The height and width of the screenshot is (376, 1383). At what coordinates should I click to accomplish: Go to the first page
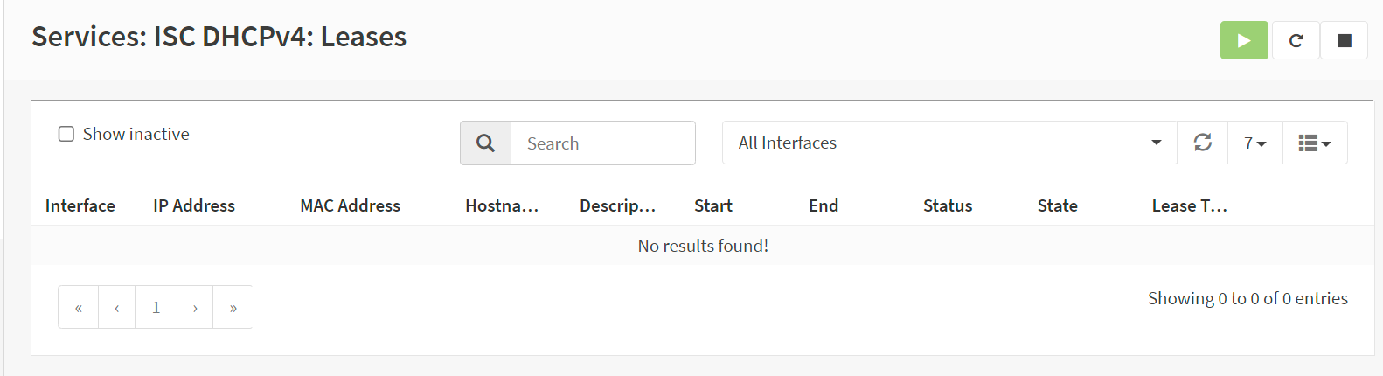tap(79, 307)
